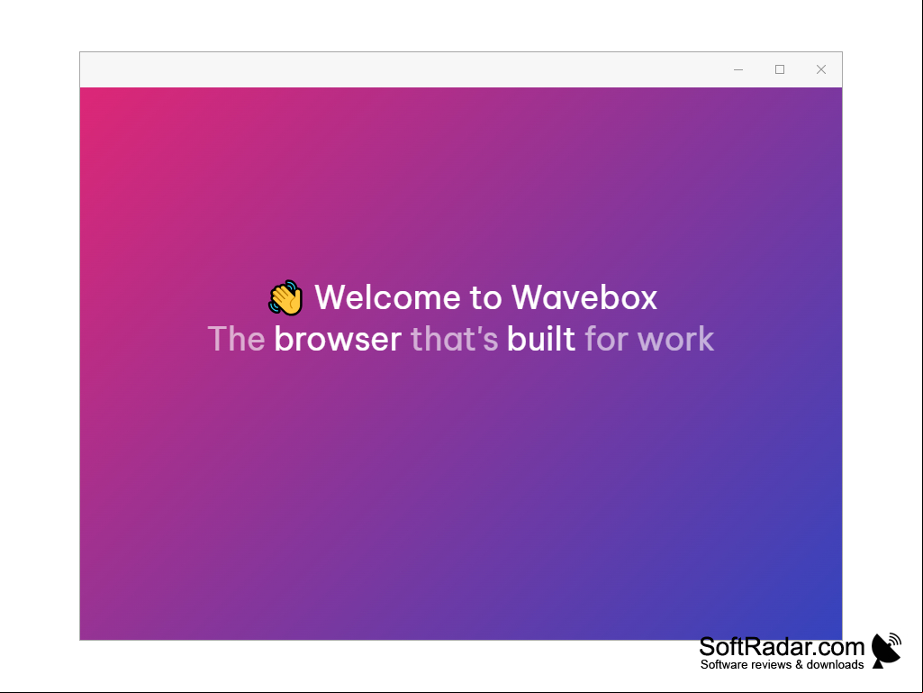This screenshot has height=693, width=923.
Task: Maximize the Wavebox welcome window
Action: [780, 69]
